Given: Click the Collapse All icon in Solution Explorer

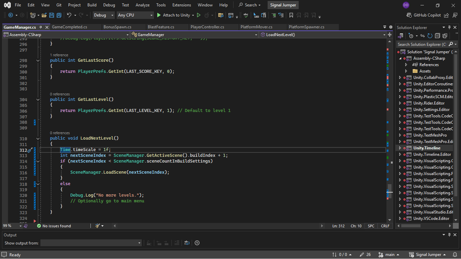Looking at the screenshot, I should [x=437, y=36].
